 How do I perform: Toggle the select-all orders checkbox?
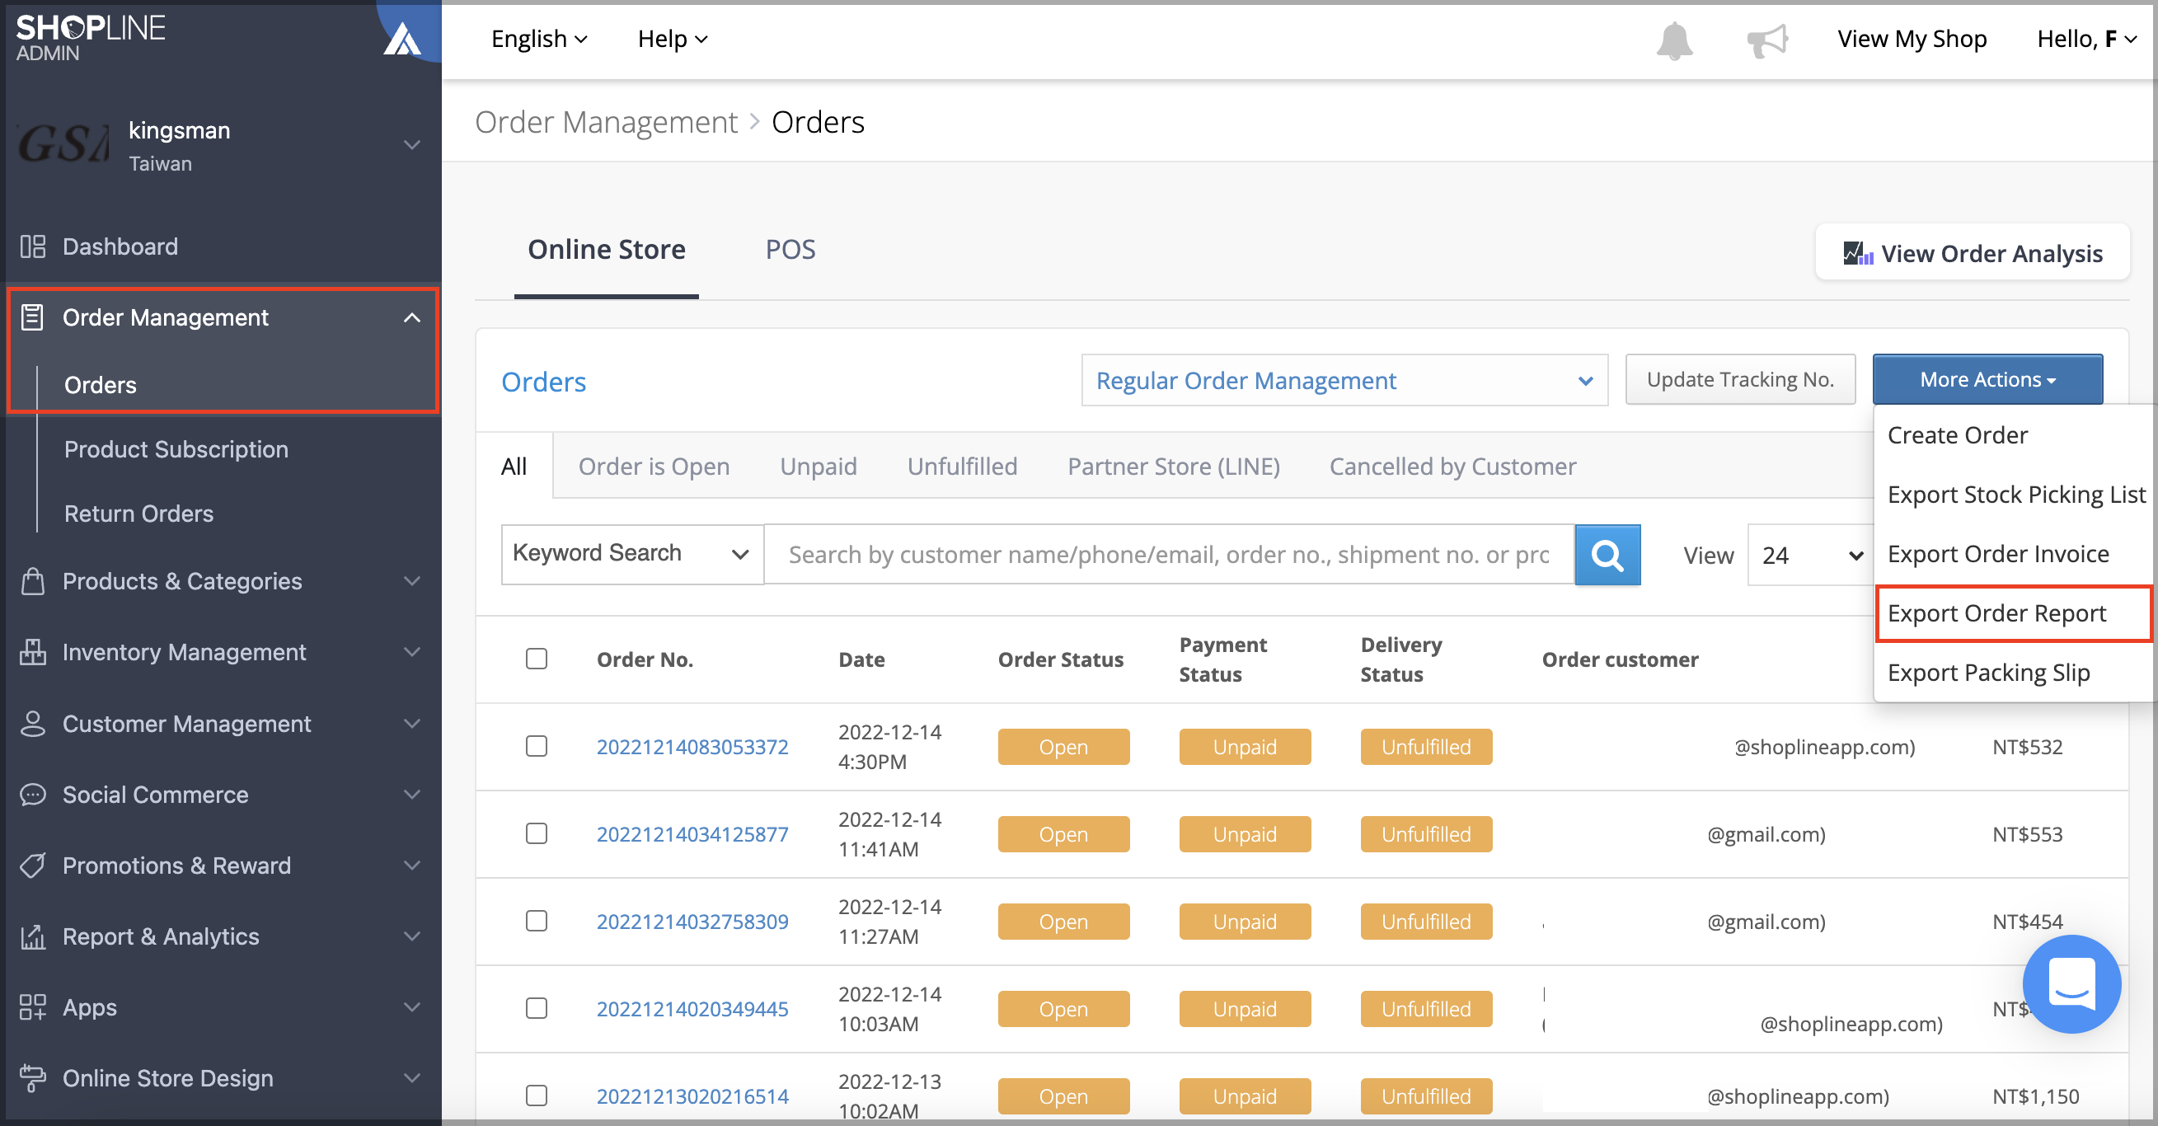pos(536,659)
